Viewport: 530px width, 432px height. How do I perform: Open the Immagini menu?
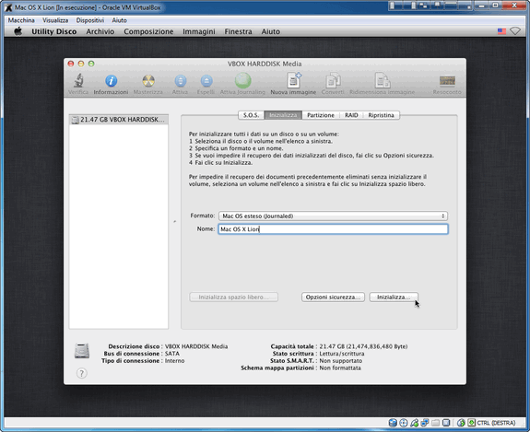[199, 31]
